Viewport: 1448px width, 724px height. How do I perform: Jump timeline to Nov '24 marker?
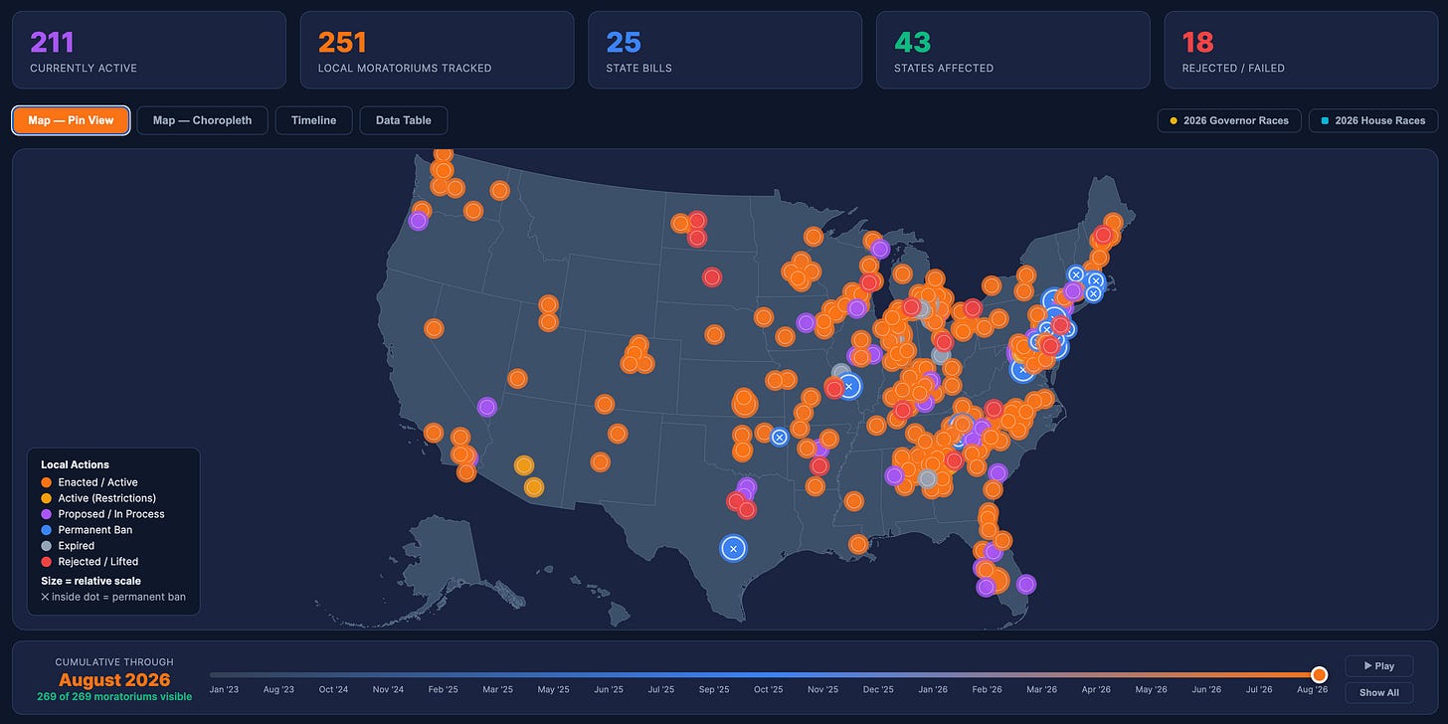point(388,689)
